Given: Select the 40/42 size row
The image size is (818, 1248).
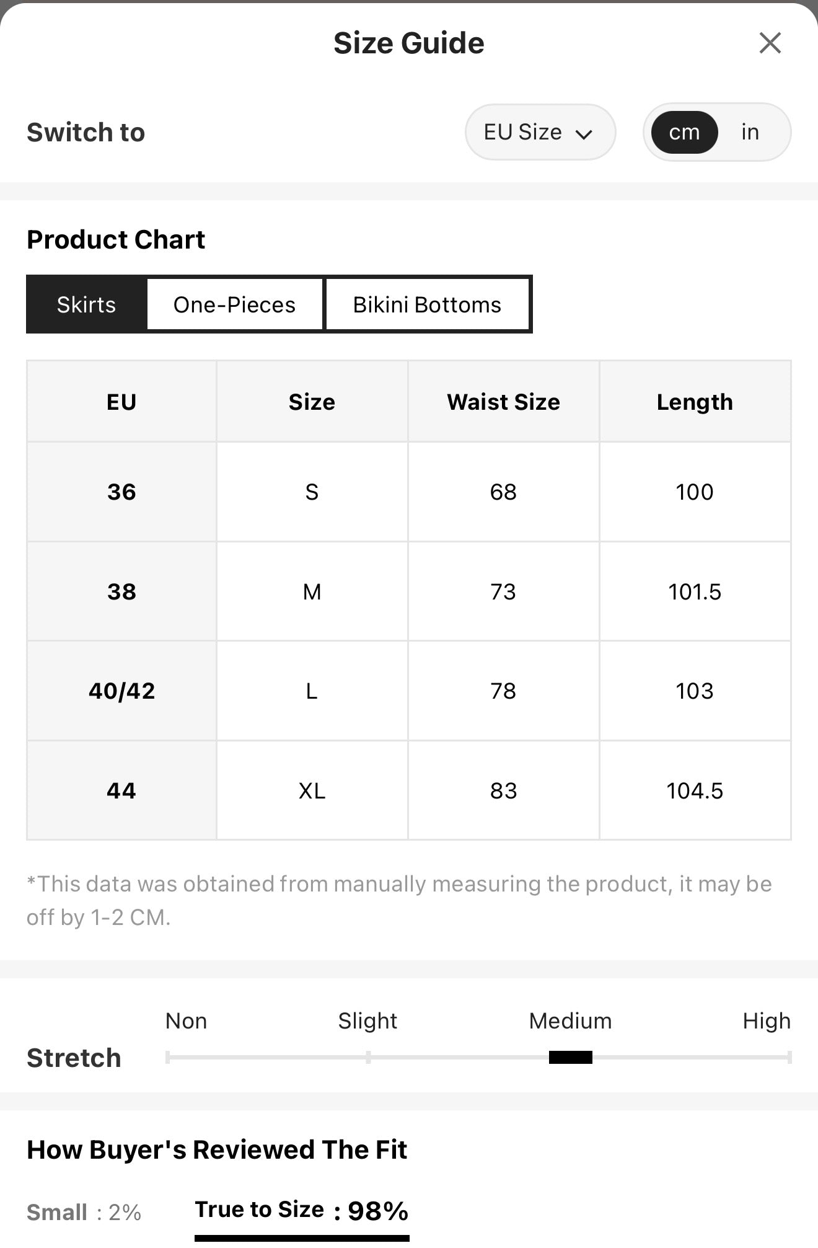Looking at the screenshot, I should click(x=409, y=691).
